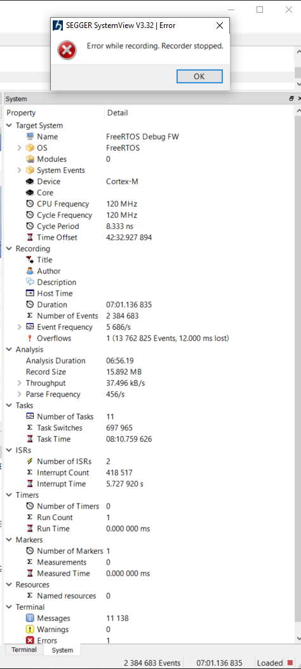The height and width of the screenshot is (669, 301).
Task: Select the System tab
Action: pyautogui.click(x=62, y=651)
